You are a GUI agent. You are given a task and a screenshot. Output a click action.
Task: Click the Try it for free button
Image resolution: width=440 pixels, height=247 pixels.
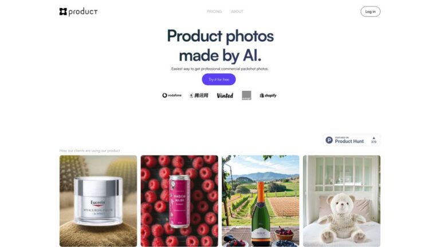coord(219,79)
